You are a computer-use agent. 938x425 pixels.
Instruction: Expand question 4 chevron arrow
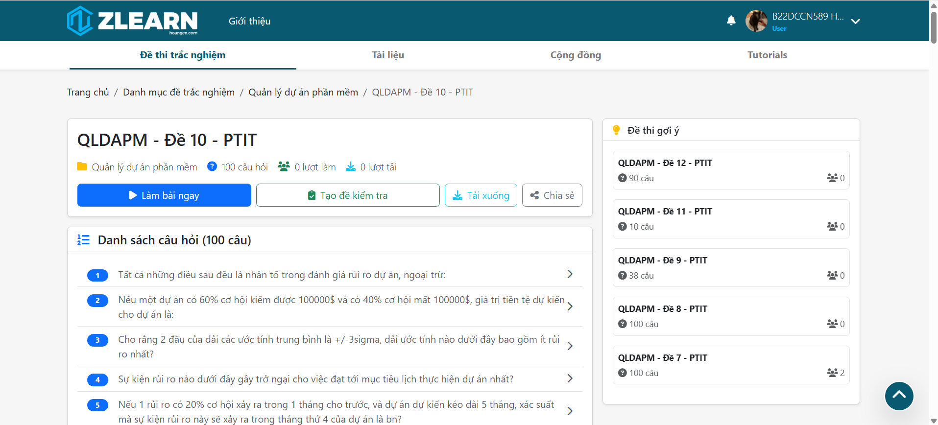(x=570, y=378)
